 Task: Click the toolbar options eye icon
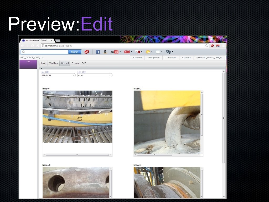[168, 52]
